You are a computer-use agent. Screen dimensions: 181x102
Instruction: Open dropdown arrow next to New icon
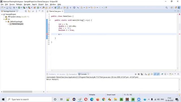pyautogui.click(x=5, y=8)
